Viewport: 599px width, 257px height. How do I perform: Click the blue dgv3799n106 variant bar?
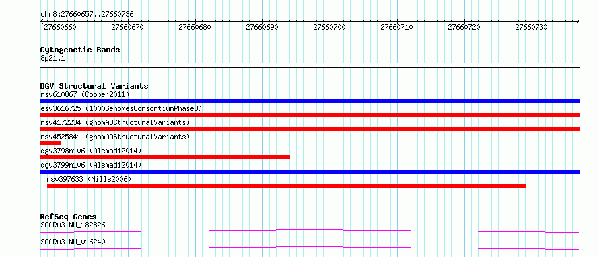310,172
